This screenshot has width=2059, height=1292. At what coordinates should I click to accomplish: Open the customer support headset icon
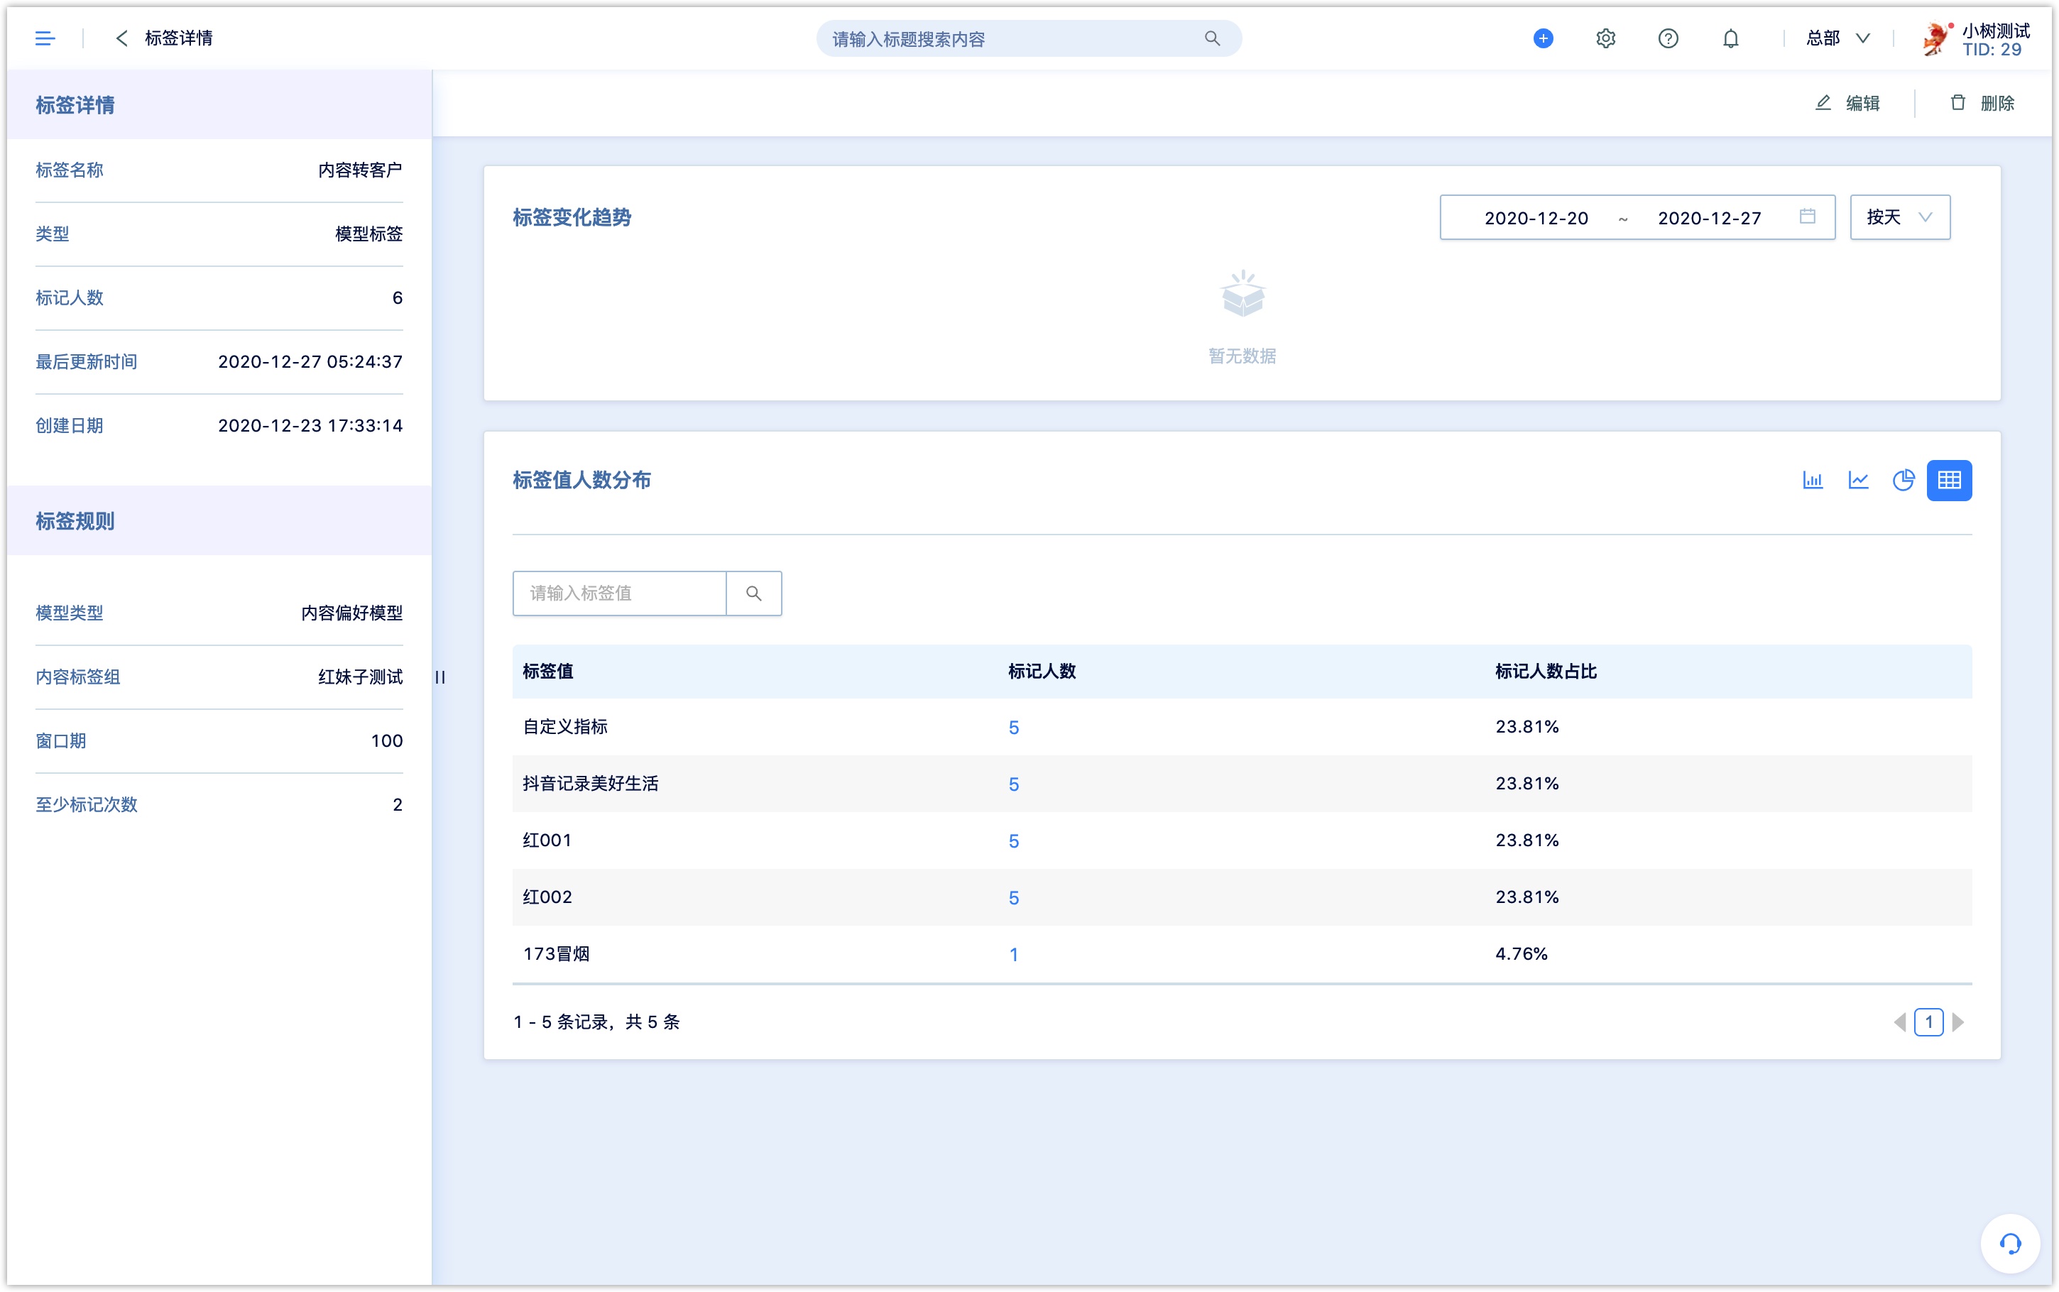(2010, 1243)
